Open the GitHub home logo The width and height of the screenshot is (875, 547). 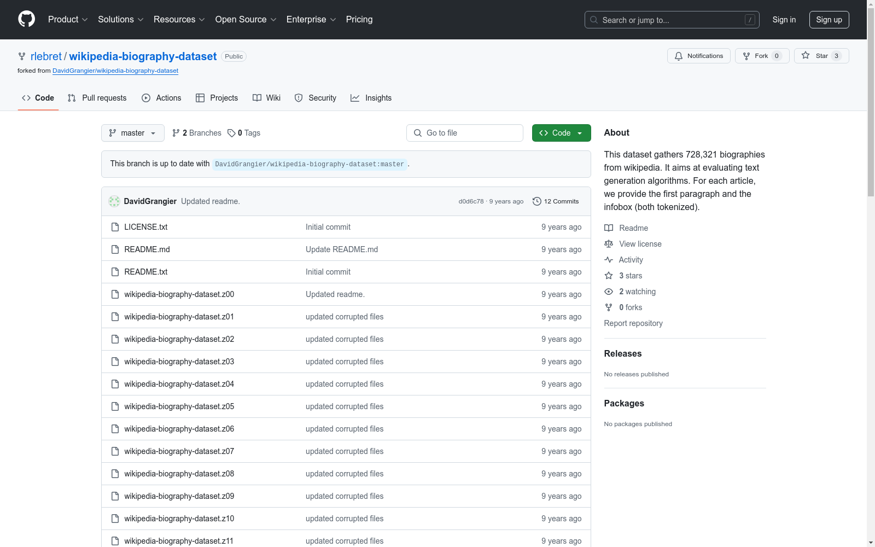pos(26,19)
